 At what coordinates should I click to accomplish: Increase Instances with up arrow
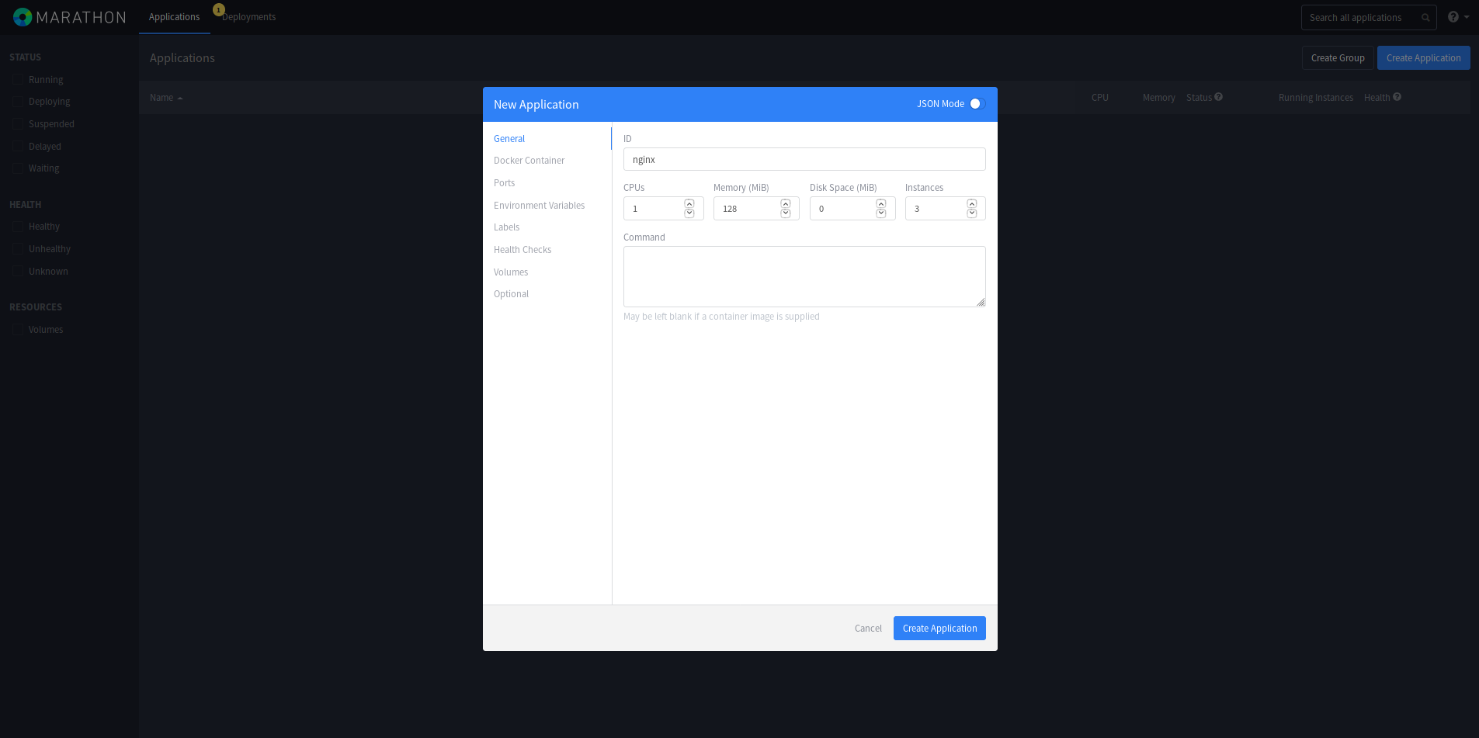point(972,204)
